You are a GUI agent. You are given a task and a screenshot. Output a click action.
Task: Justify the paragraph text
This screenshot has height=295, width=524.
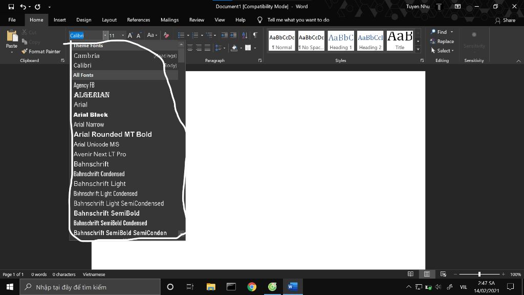click(x=208, y=48)
